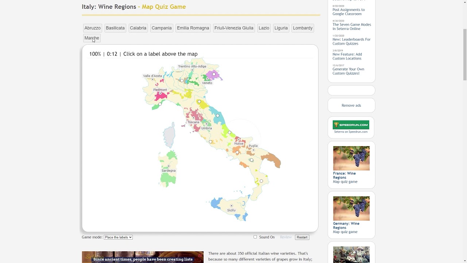The height and width of the screenshot is (263, 467).
Task: Click the marker dot under the Piedmont label
Action: 160,94
